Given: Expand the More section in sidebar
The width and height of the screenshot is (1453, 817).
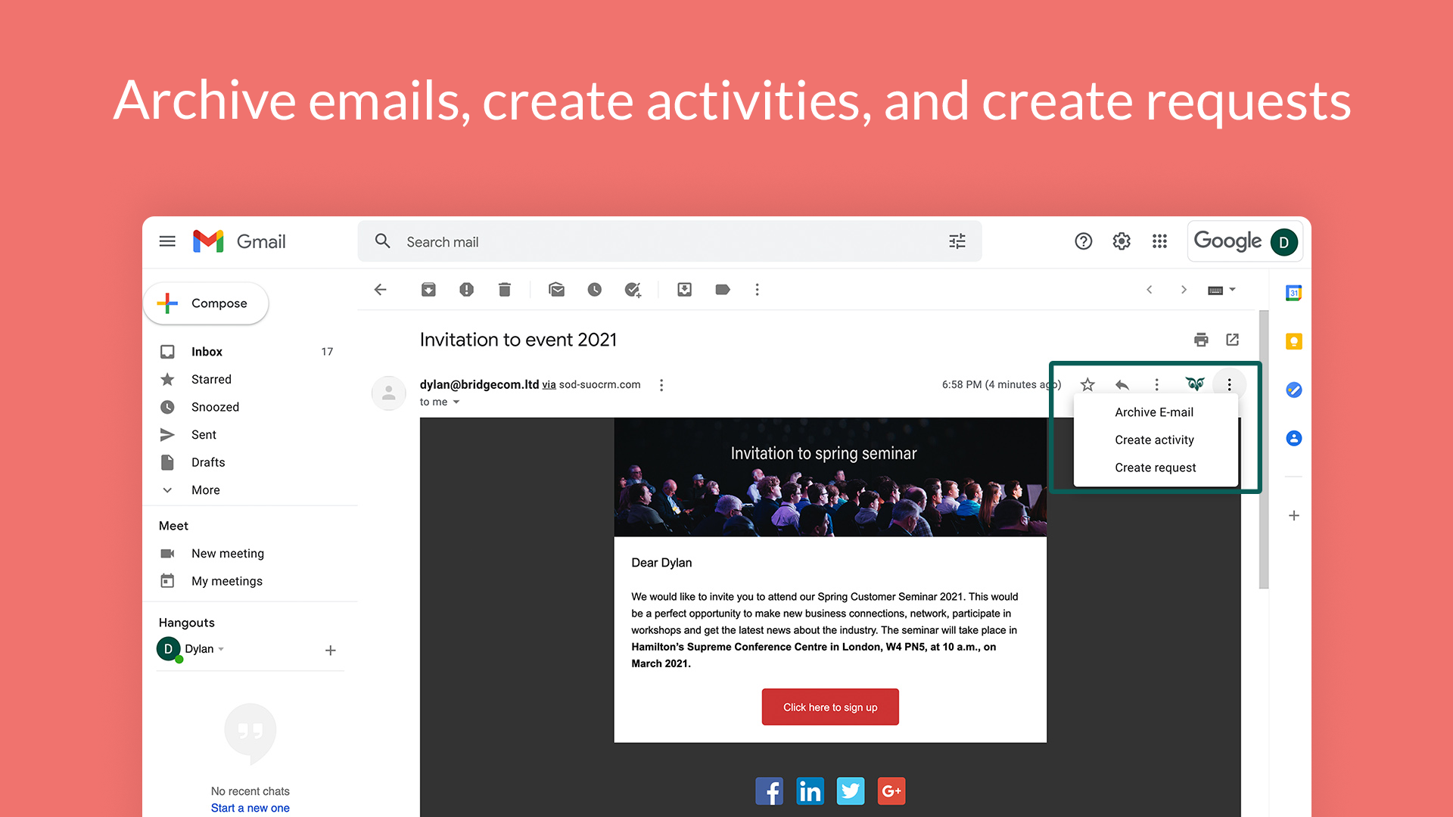Looking at the screenshot, I should (206, 489).
